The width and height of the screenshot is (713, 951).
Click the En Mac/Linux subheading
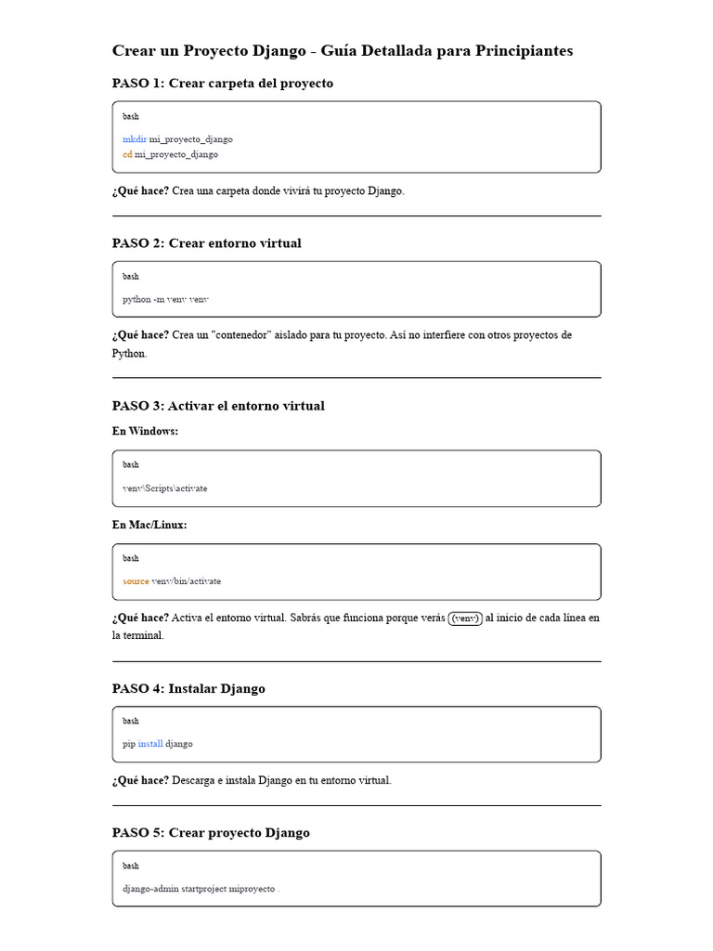(x=149, y=525)
